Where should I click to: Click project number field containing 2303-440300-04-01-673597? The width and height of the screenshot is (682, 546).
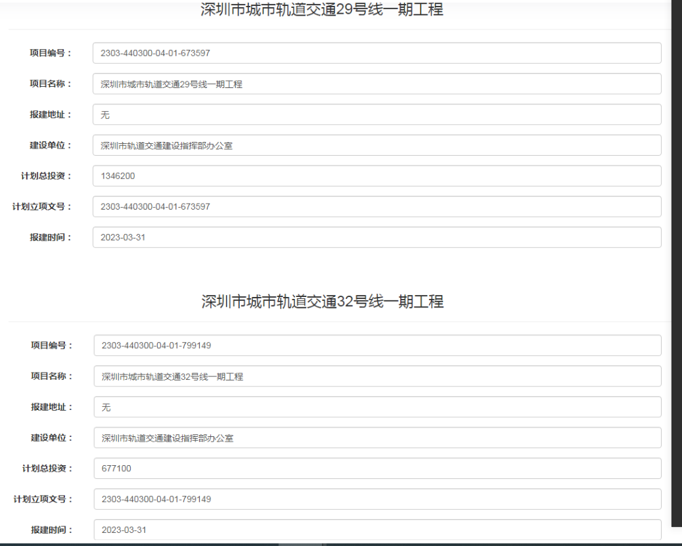click(x=376, y=53)
